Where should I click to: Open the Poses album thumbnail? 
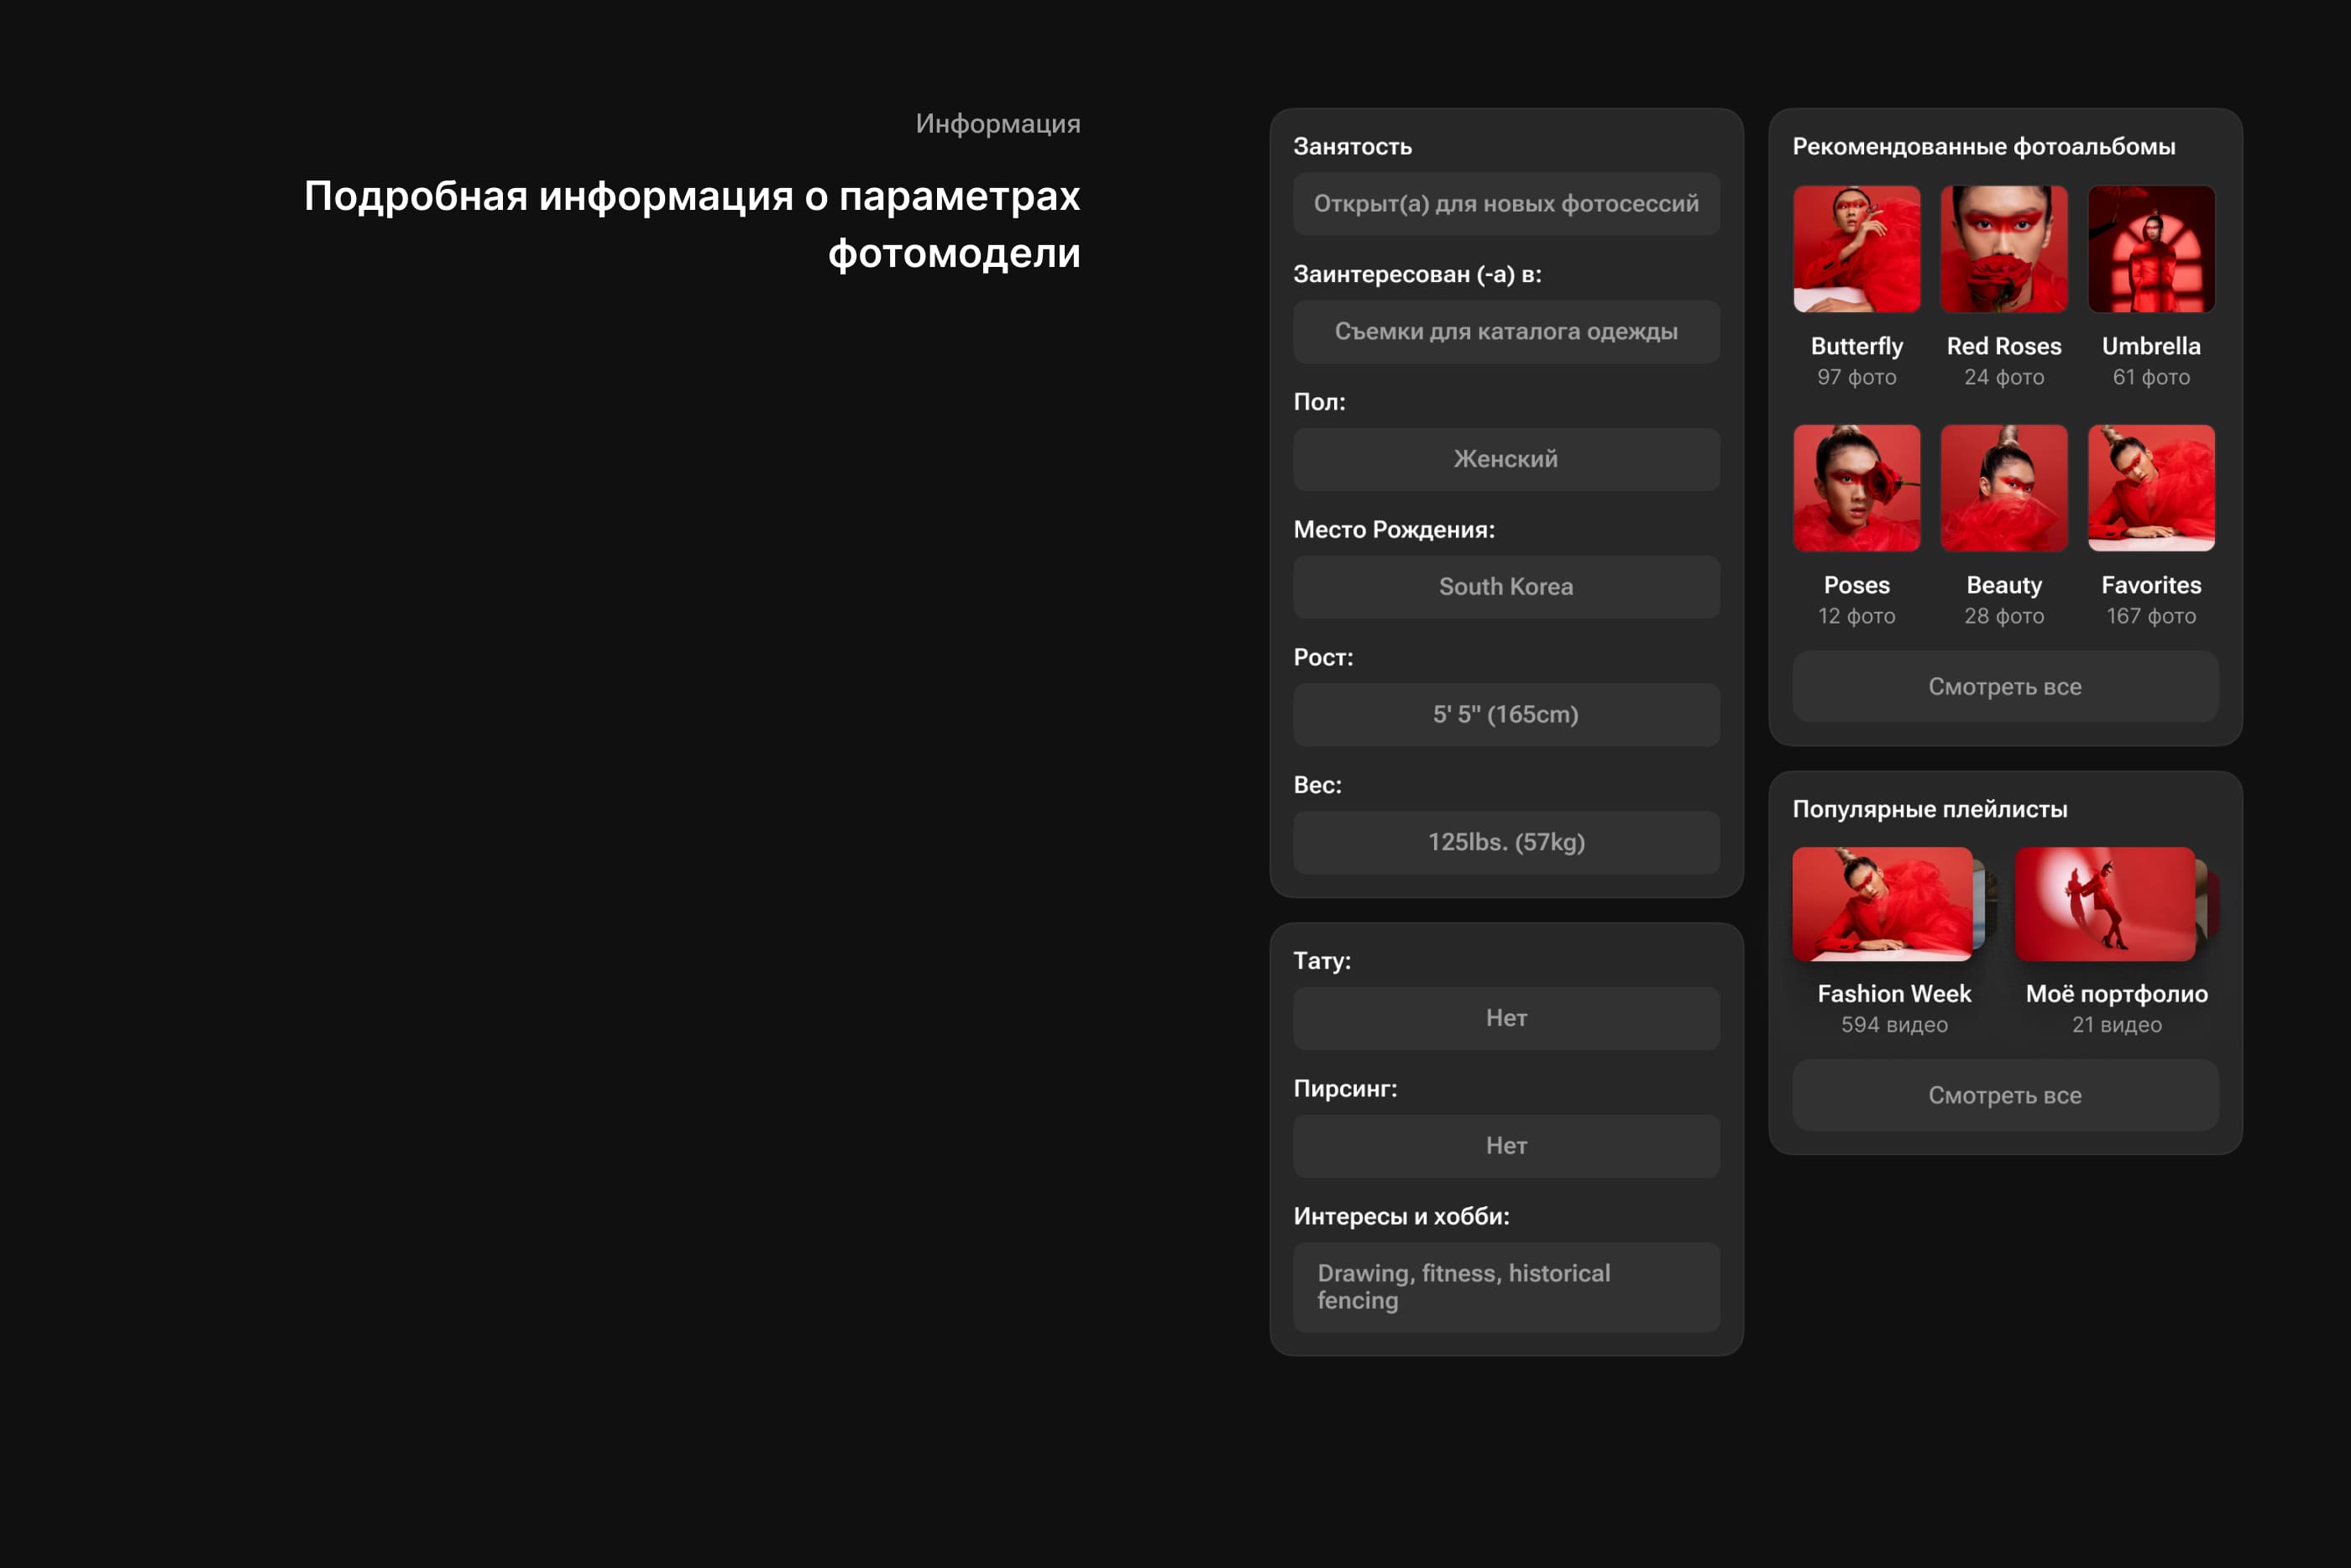click(x=1856, y=488)
